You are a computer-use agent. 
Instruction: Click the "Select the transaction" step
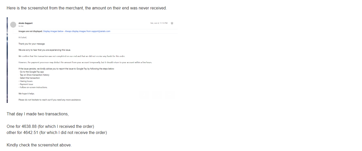[x=29, y=78]
